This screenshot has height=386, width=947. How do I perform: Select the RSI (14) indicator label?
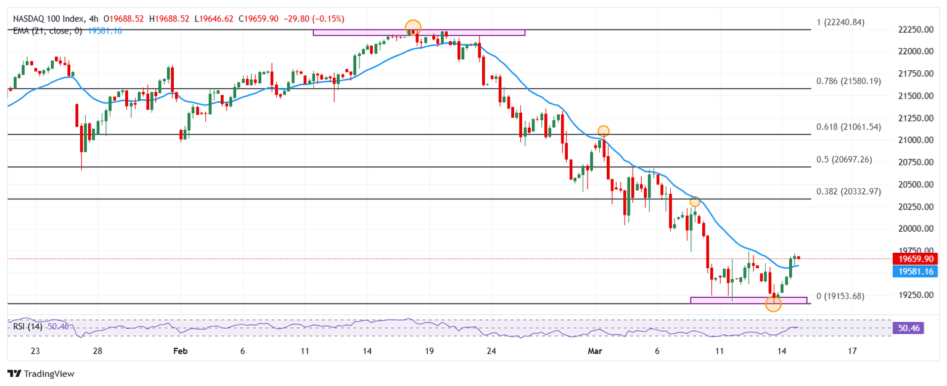28,327
